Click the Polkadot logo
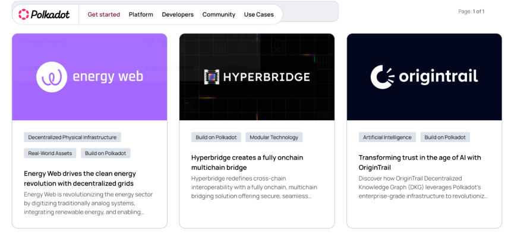The image size is (511, 235). [44, 14]
